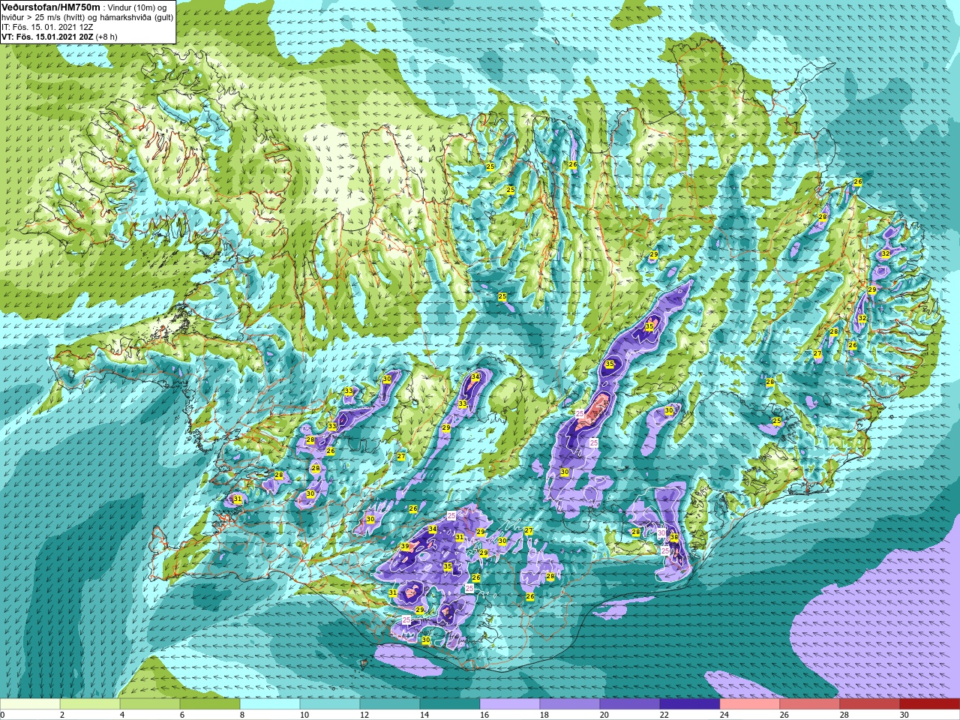Click the yellow gust label reading 39
The height and width of the screenshot is (720, 960).
pos(405,547)
